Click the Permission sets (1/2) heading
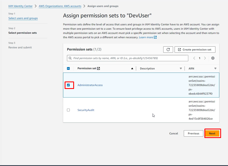Image resolution: width=228 pixels, height=166 pixels. (x=84, y=49)
